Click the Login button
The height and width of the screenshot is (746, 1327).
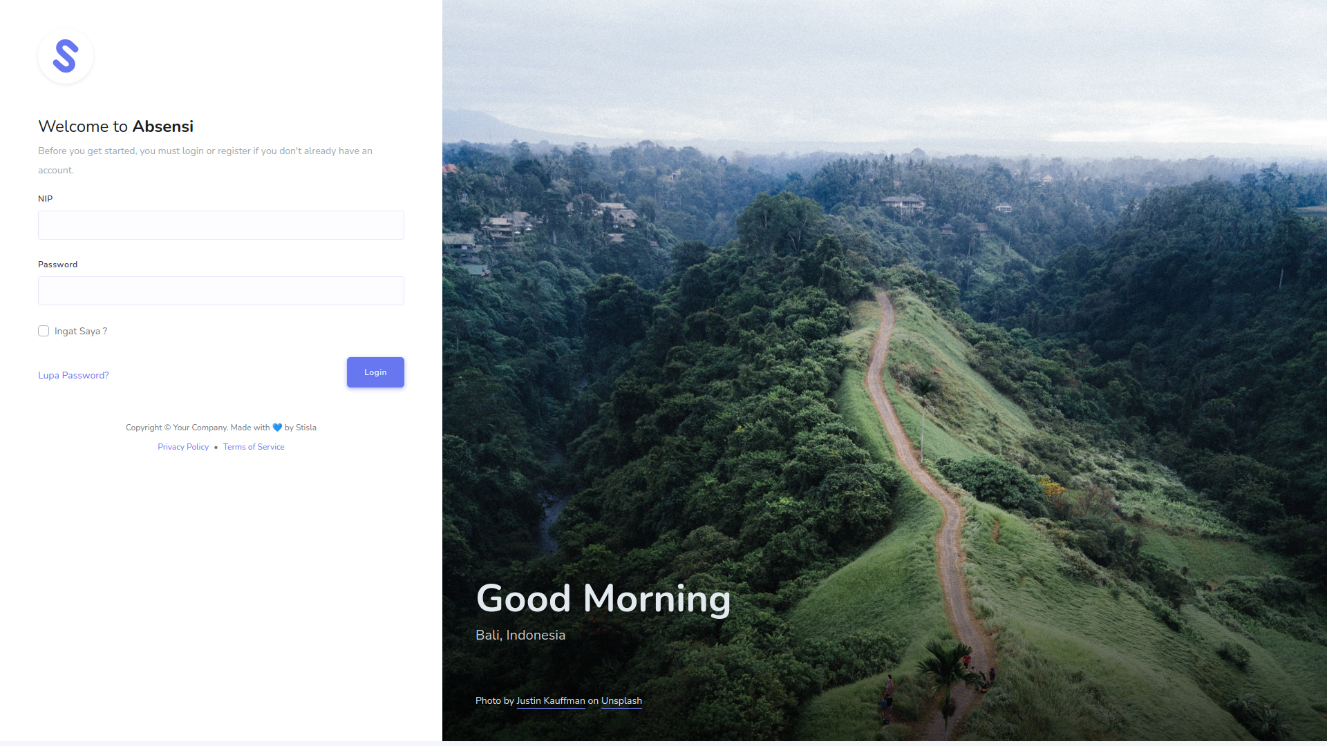375,372
